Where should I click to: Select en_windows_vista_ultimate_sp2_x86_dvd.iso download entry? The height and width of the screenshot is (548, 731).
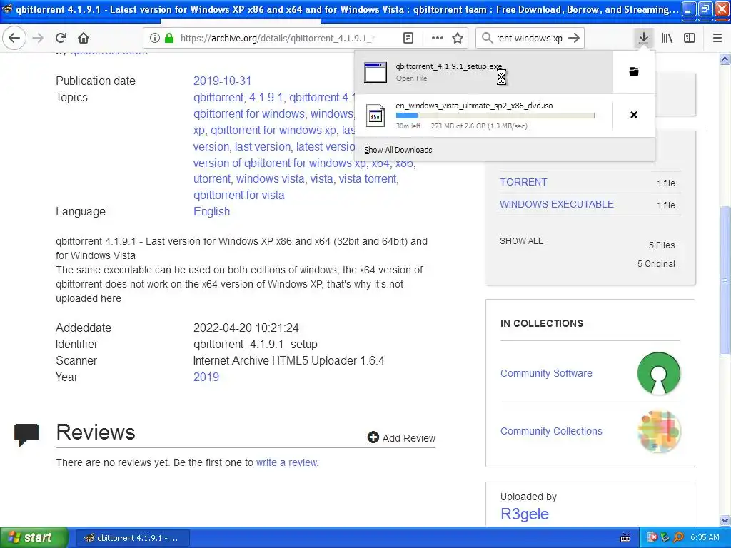483,116
